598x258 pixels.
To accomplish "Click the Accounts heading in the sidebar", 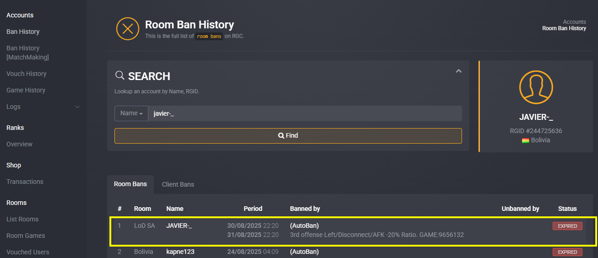I will (x=20, y=15).
